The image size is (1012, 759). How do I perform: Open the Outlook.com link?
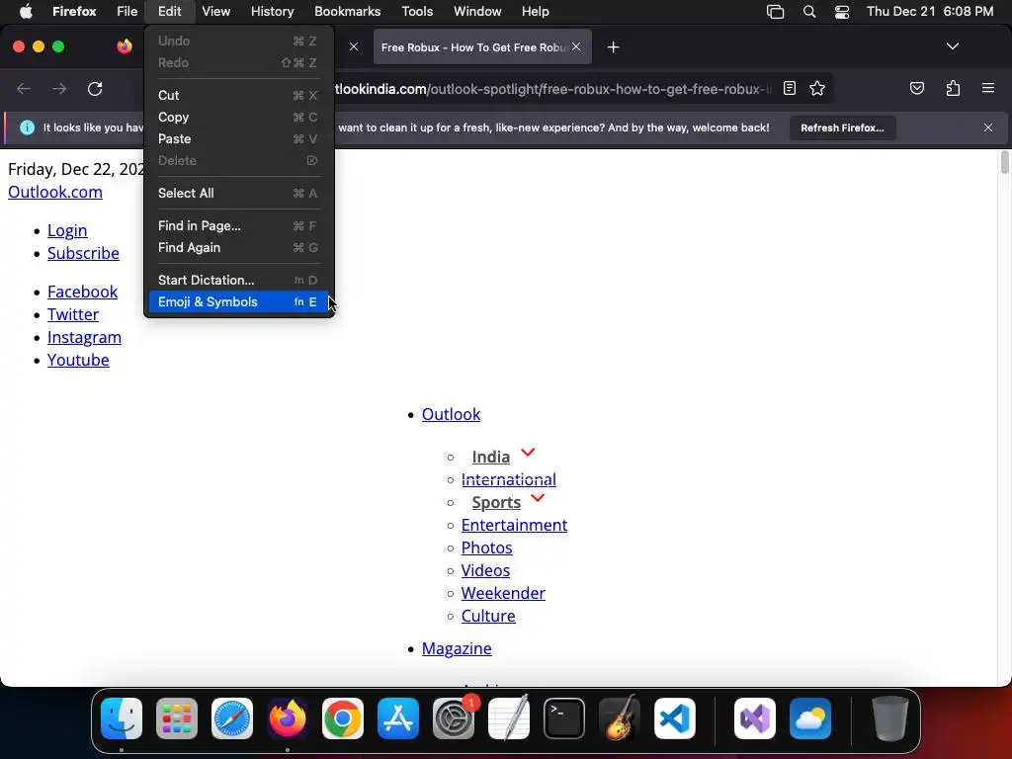55,192
